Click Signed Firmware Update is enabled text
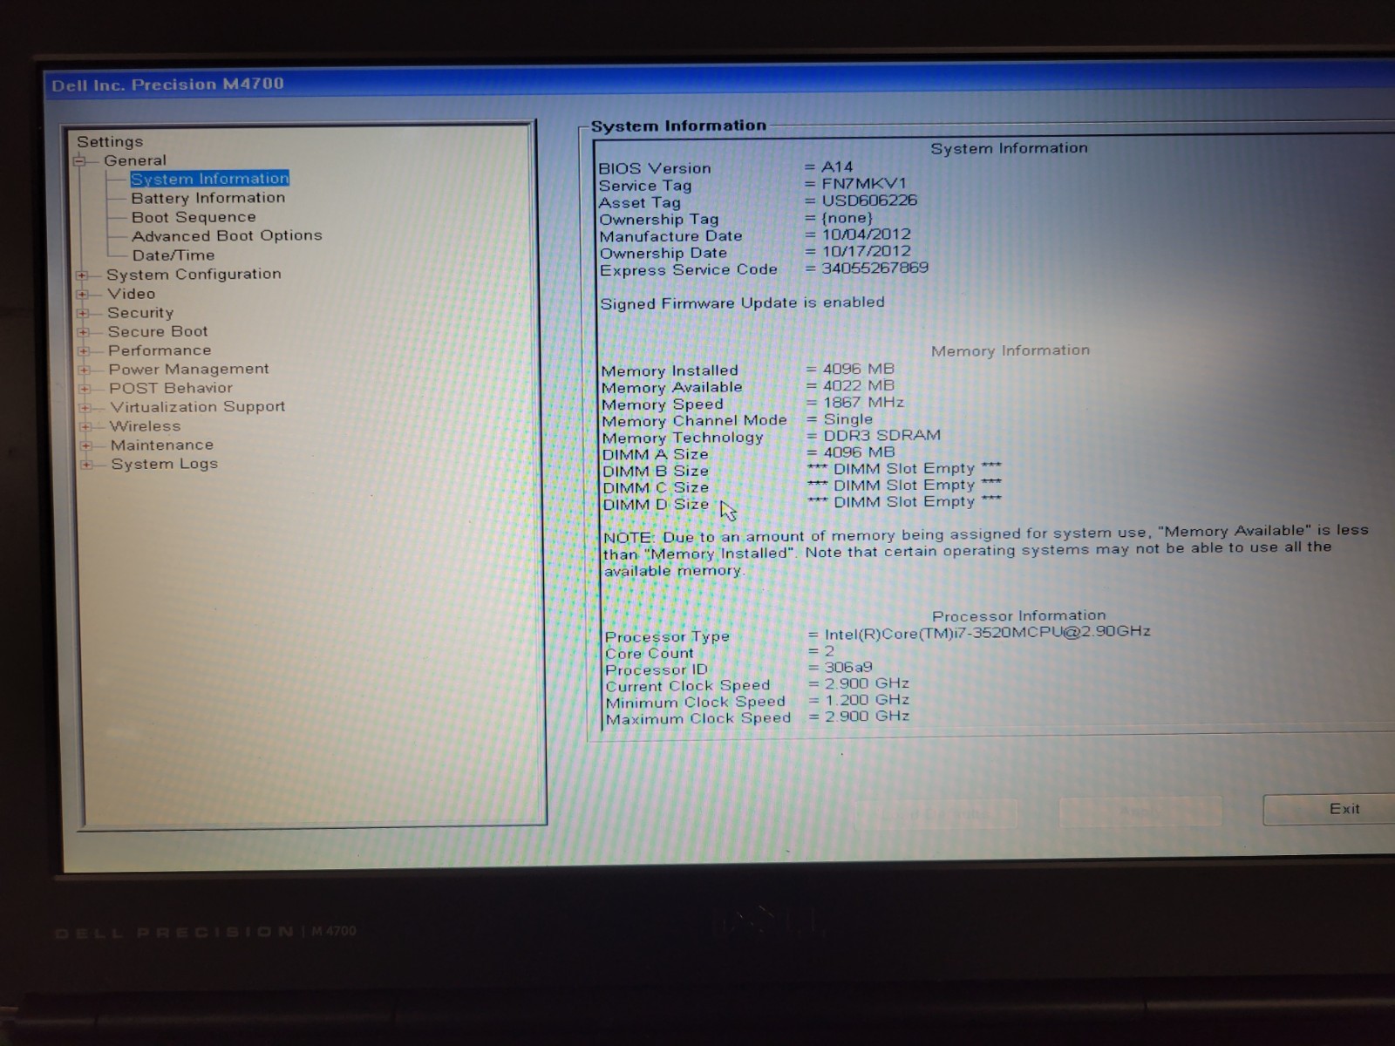Screen dimensions: 1395x1046 click(742, 303)
